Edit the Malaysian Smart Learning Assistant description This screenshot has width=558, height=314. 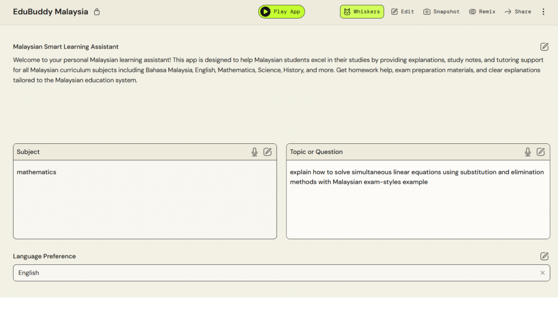(x=544, y=47)
